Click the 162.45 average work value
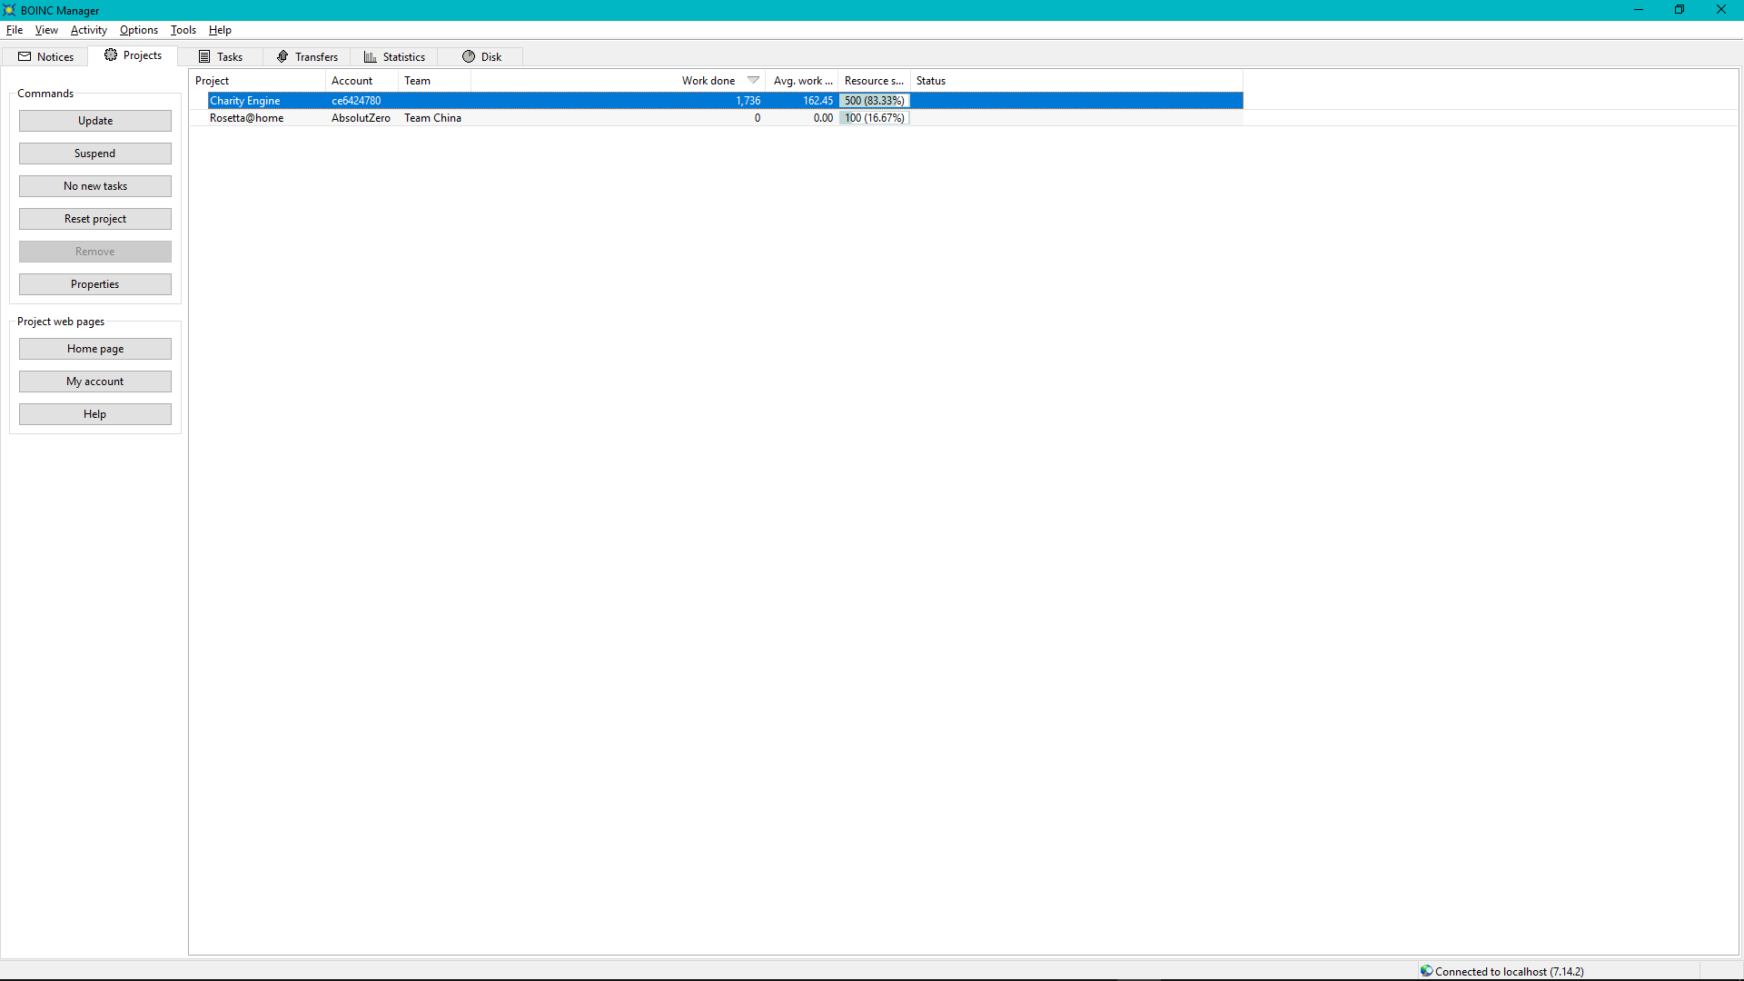 (817, 101)
